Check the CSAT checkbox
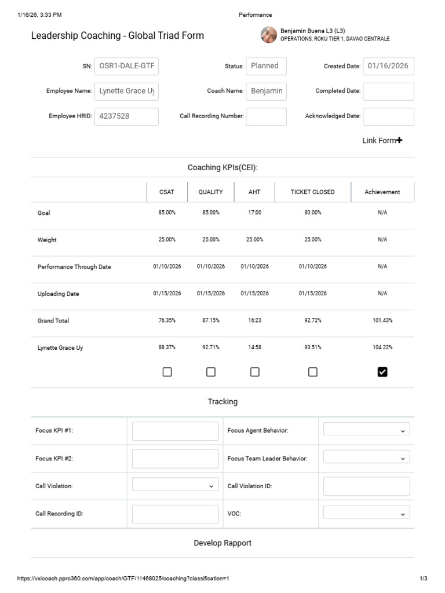Screen dimensions: 445x593 coord(167,372)
